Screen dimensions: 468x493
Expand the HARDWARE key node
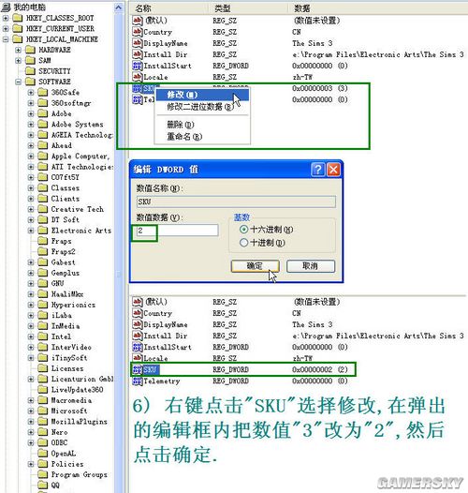click(18, 50)
